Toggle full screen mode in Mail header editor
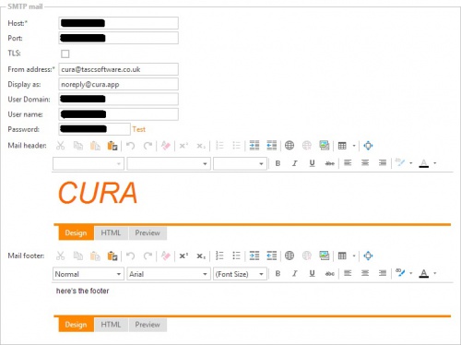This screenshot has height=345, width=461. pos(368,145)
